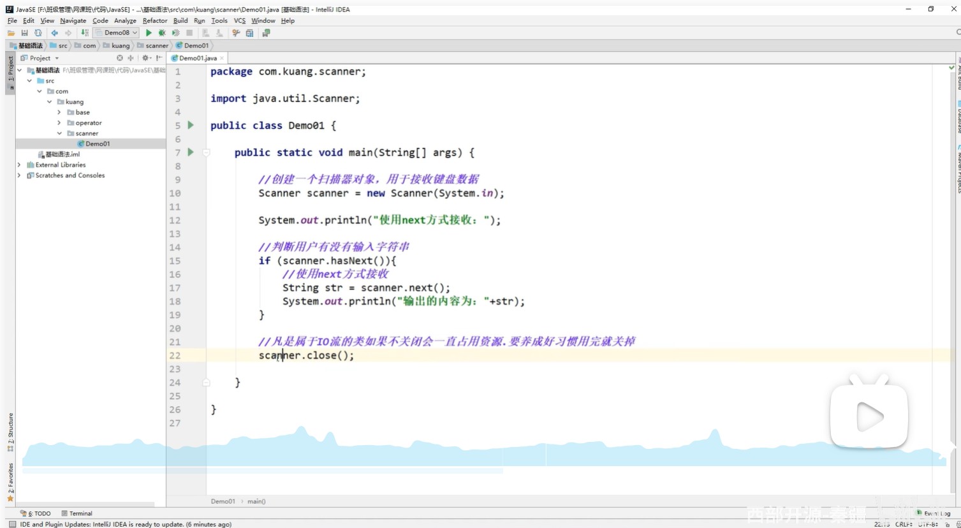Toggle read-only lock icon in status bar

tap(948, 524)
